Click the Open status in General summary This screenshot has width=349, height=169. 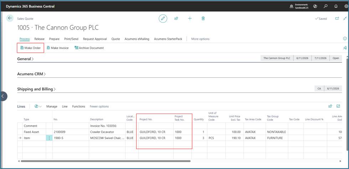pos(336,58)
